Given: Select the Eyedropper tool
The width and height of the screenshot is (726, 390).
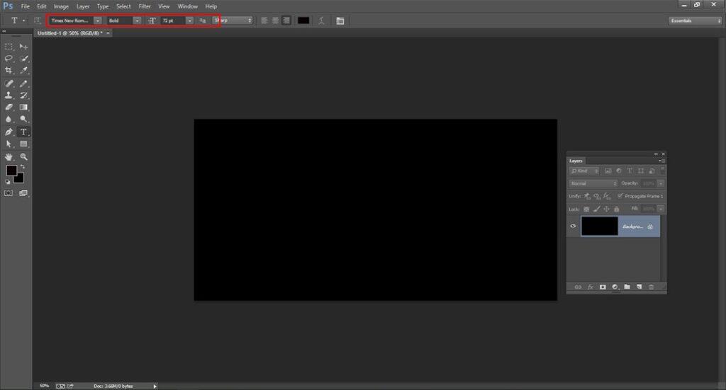Looking at the screenshot, I should coord(23,70).
